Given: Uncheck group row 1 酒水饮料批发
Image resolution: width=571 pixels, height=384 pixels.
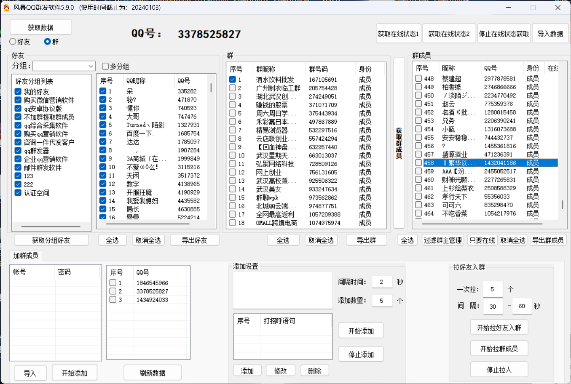Looking at the screenshot, I should point(232,79).
